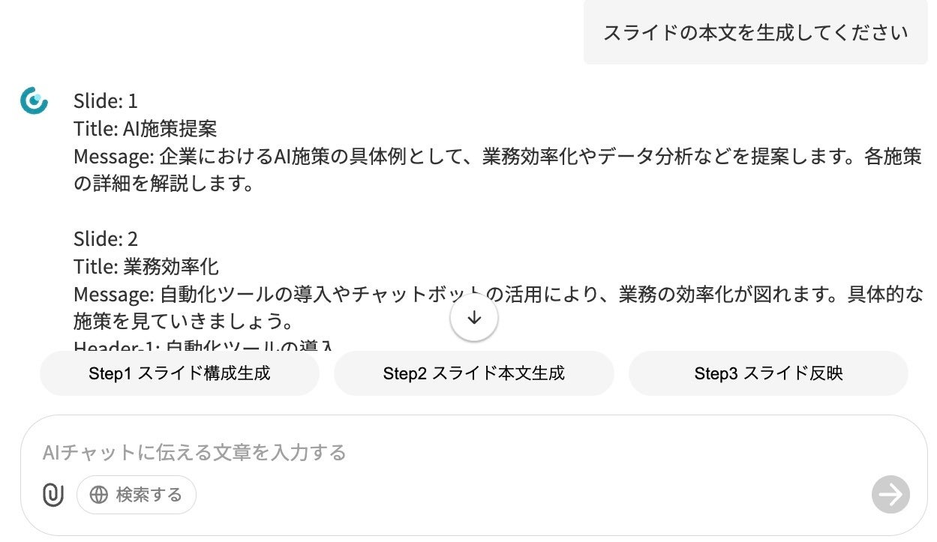937x542 pixels.
Task: Click the 'Title: 業務効率化' line
Action: pyautogui.click(x=146, y=267)
